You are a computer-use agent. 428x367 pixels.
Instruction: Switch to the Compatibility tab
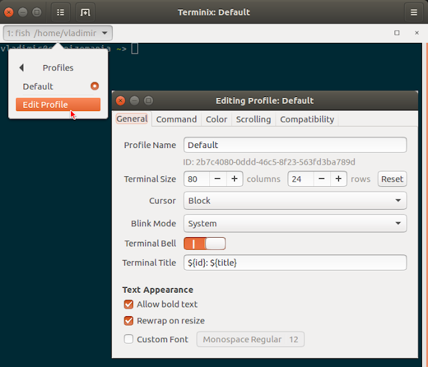pos(307,119)
